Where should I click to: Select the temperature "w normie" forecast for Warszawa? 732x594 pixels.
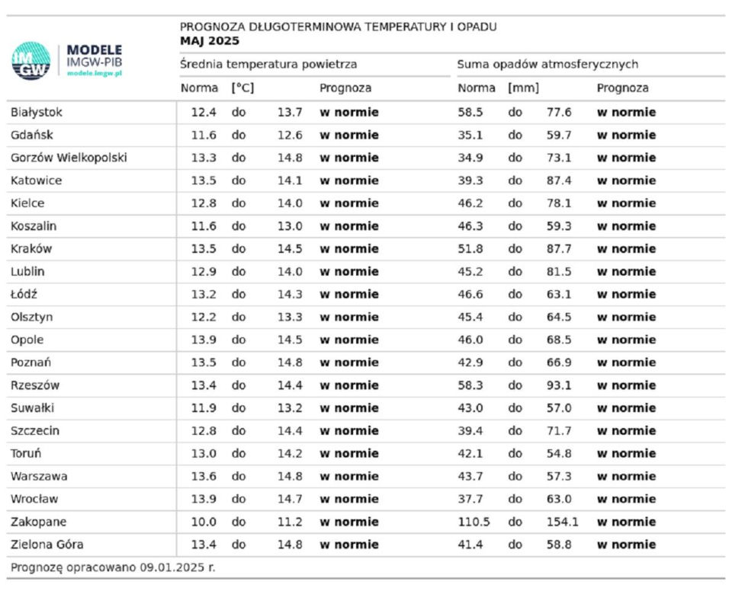click(x=349, y=477)
